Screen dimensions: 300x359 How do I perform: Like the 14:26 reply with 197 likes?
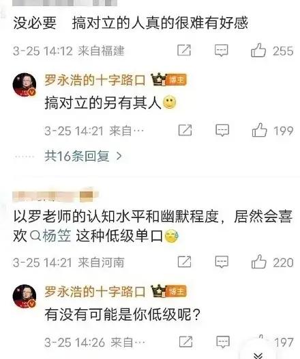coord(260,341)
